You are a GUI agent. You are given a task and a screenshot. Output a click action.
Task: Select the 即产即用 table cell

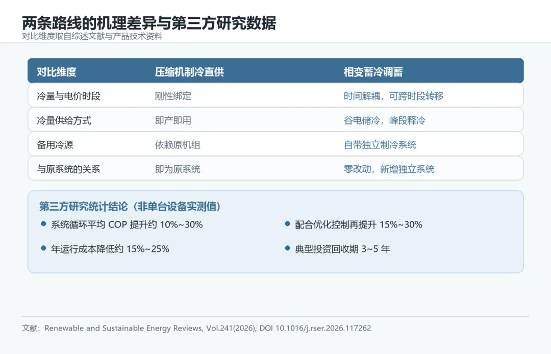[173, 120]
